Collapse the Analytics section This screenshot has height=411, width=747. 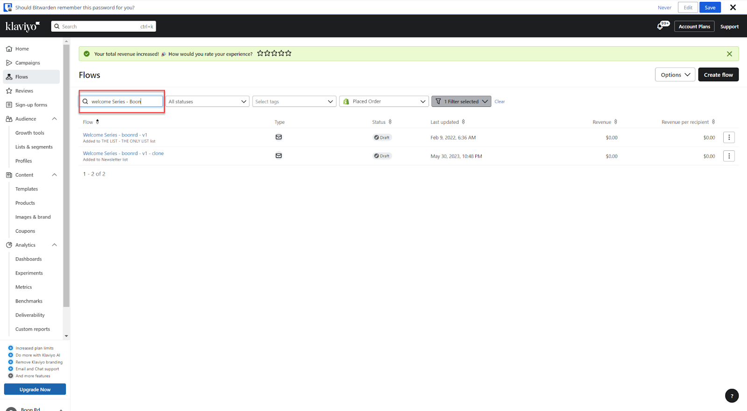coord(54,245)
